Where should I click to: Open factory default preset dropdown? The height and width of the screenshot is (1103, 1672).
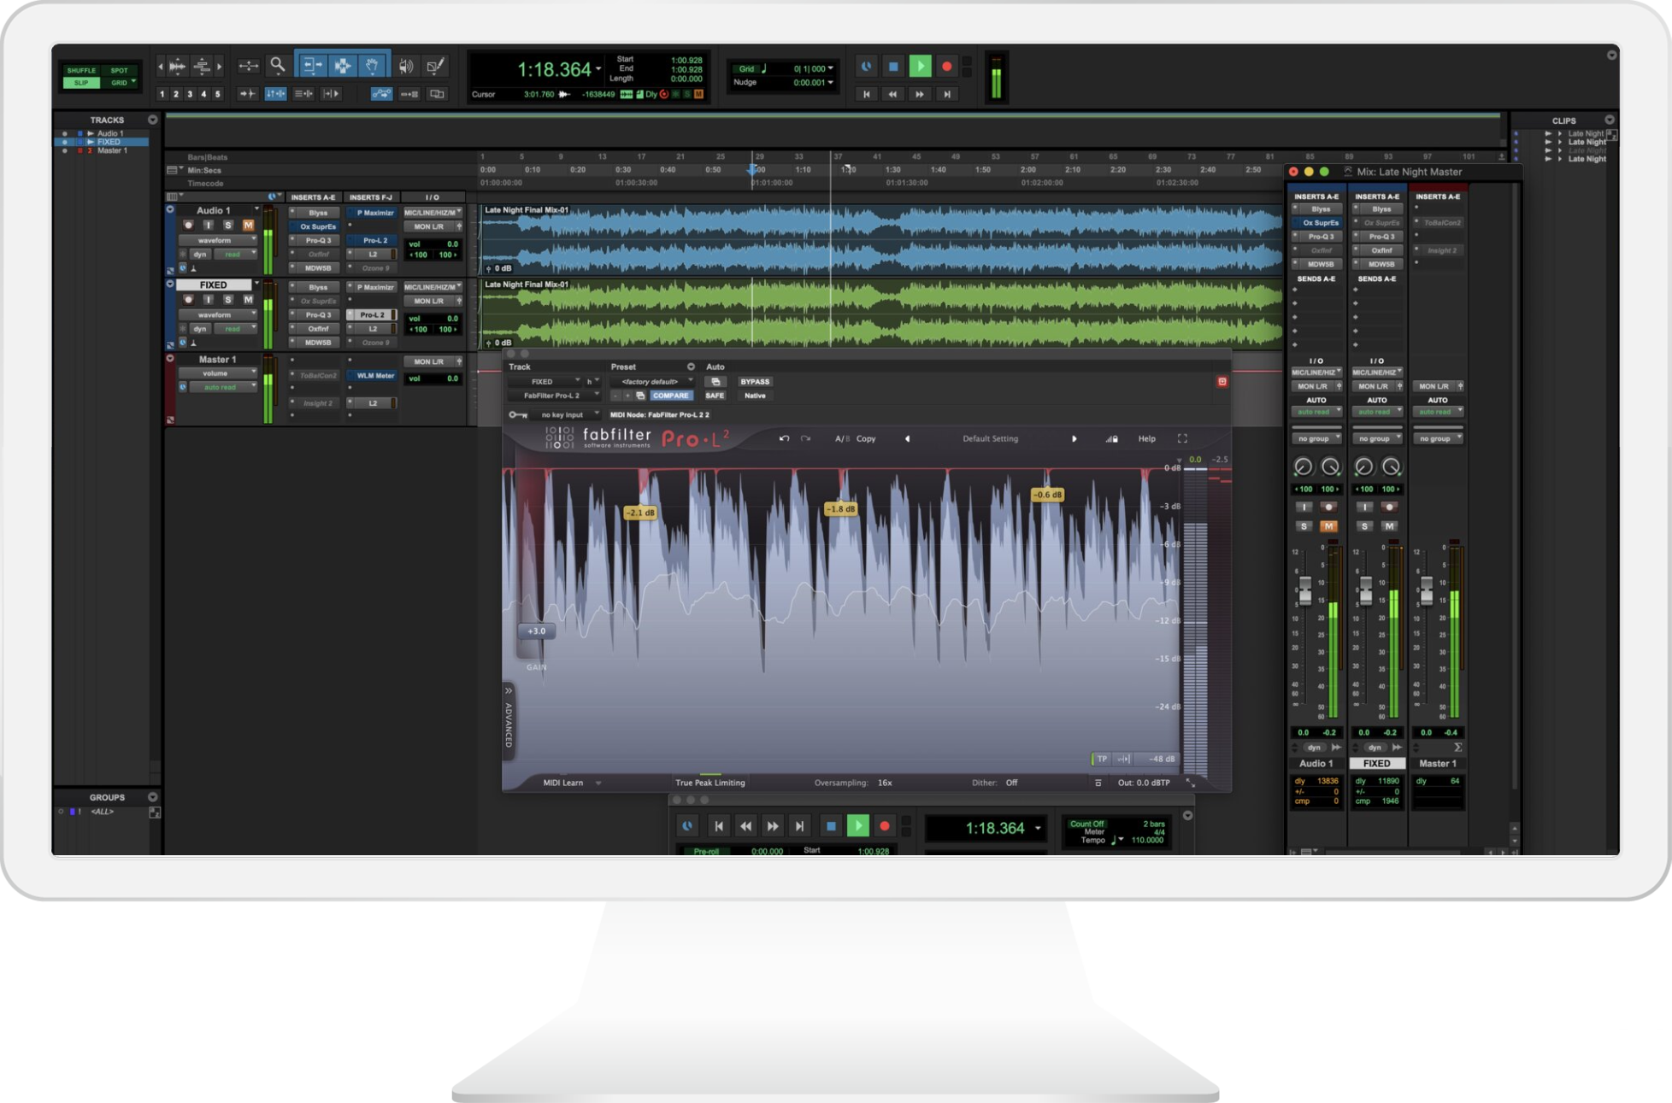tap(654, 381)
